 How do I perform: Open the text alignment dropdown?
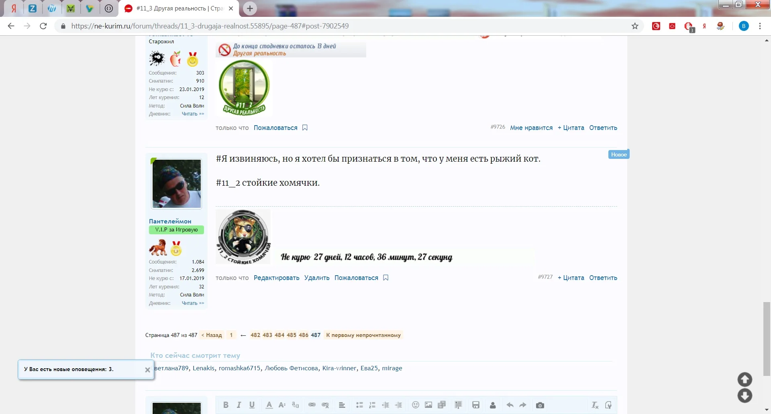click(342, 405)
